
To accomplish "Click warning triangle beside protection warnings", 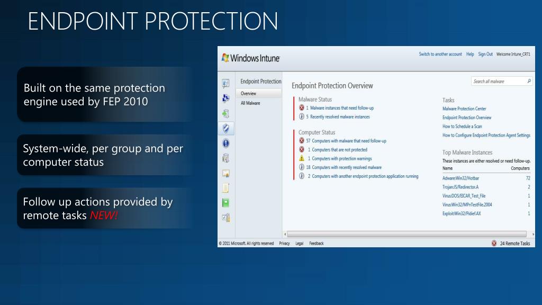I will pos(302,158).
